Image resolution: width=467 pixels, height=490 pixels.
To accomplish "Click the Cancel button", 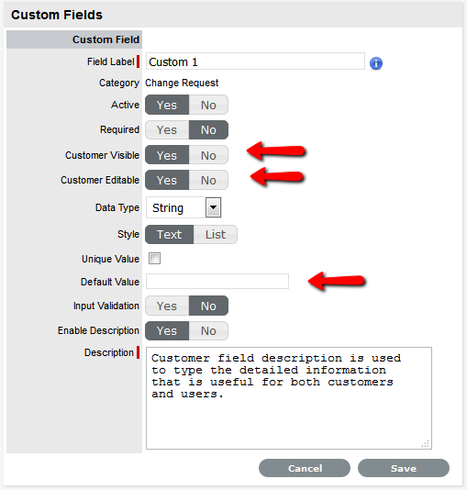I will pos(305,468).
